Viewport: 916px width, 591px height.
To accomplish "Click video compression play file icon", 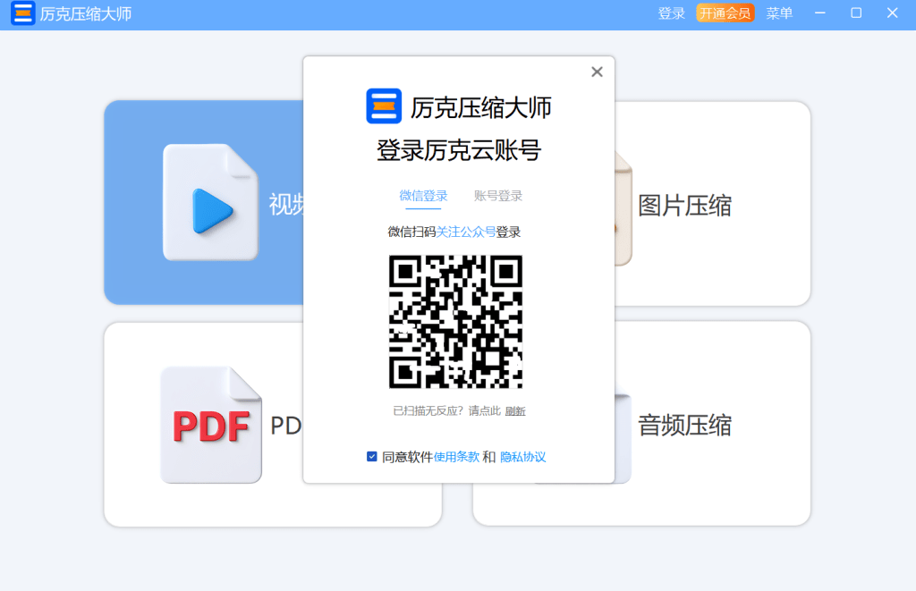I will (210, 202).
